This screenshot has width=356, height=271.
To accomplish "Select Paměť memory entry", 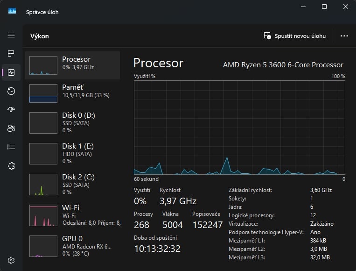I will click(x=72, y=93).
